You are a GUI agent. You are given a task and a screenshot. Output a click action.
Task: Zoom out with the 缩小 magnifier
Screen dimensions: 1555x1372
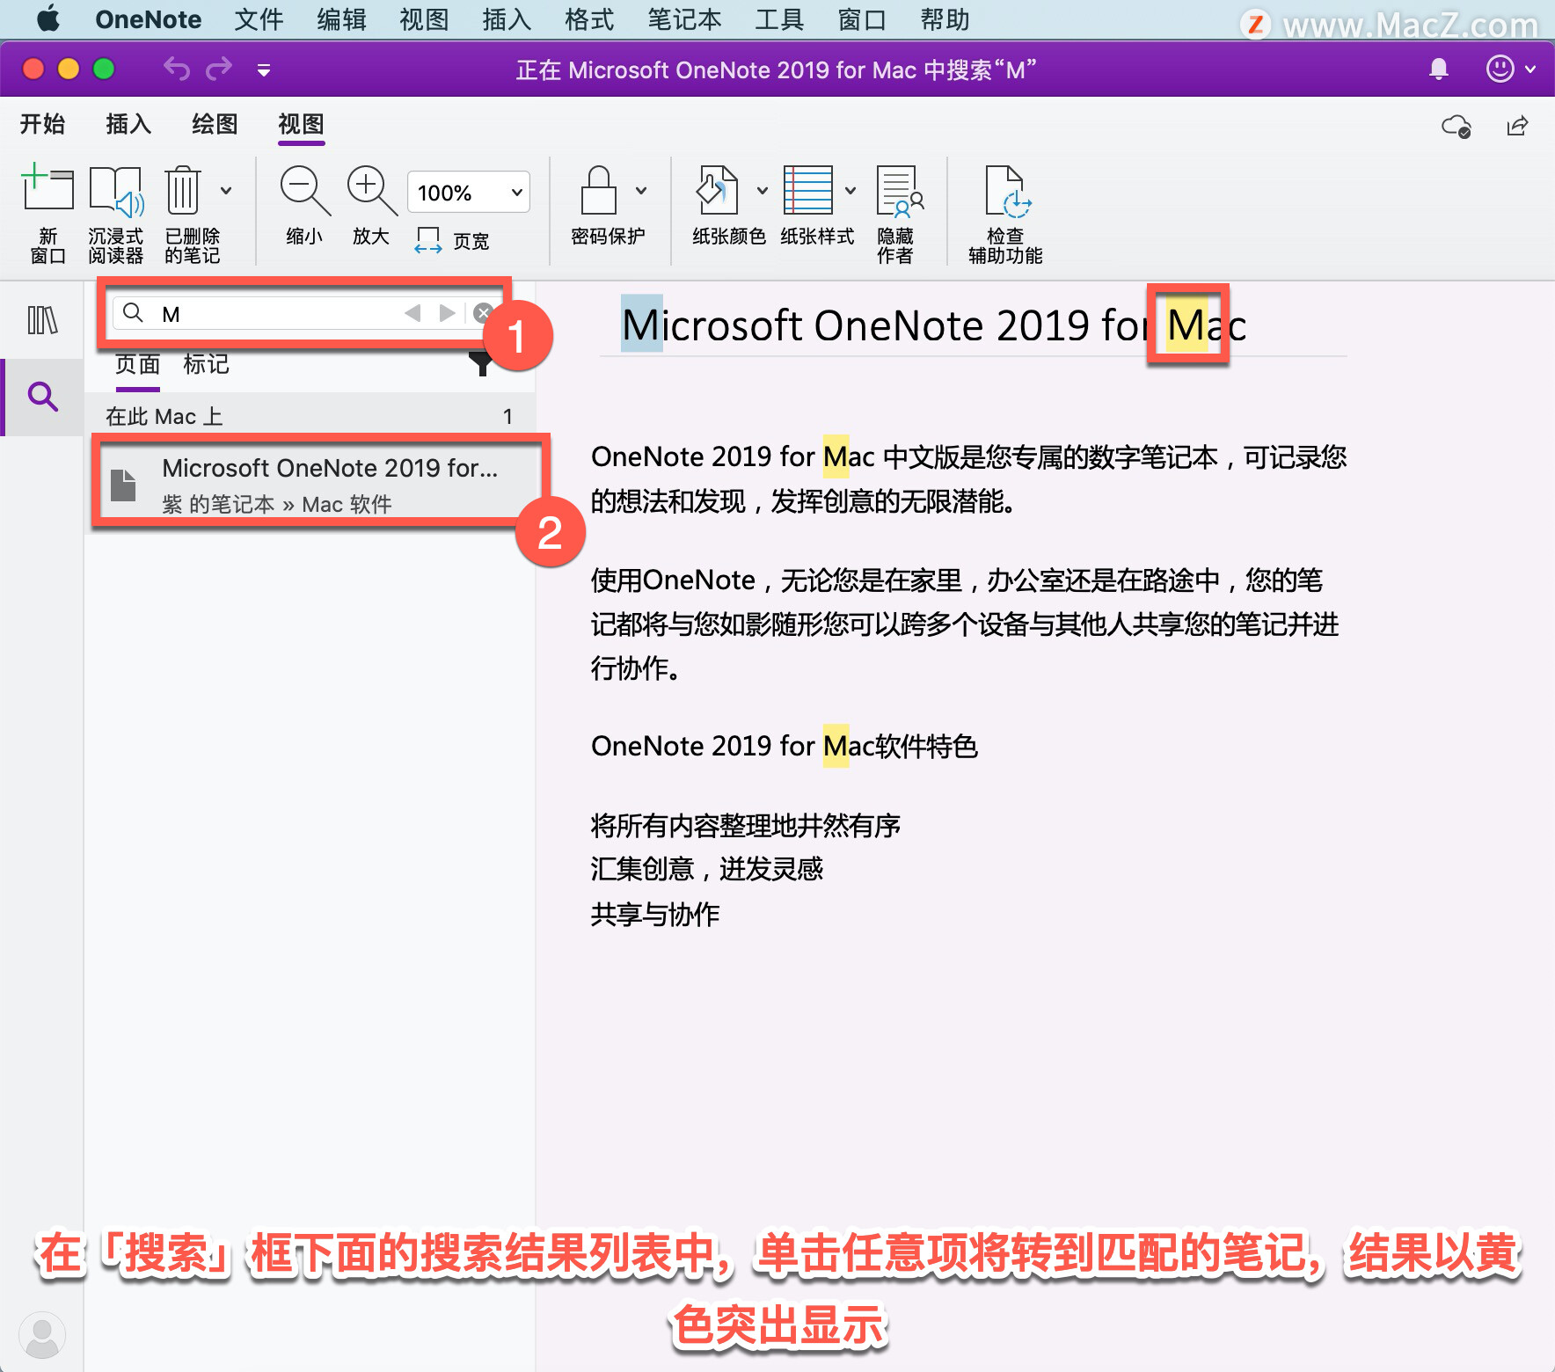304,206
